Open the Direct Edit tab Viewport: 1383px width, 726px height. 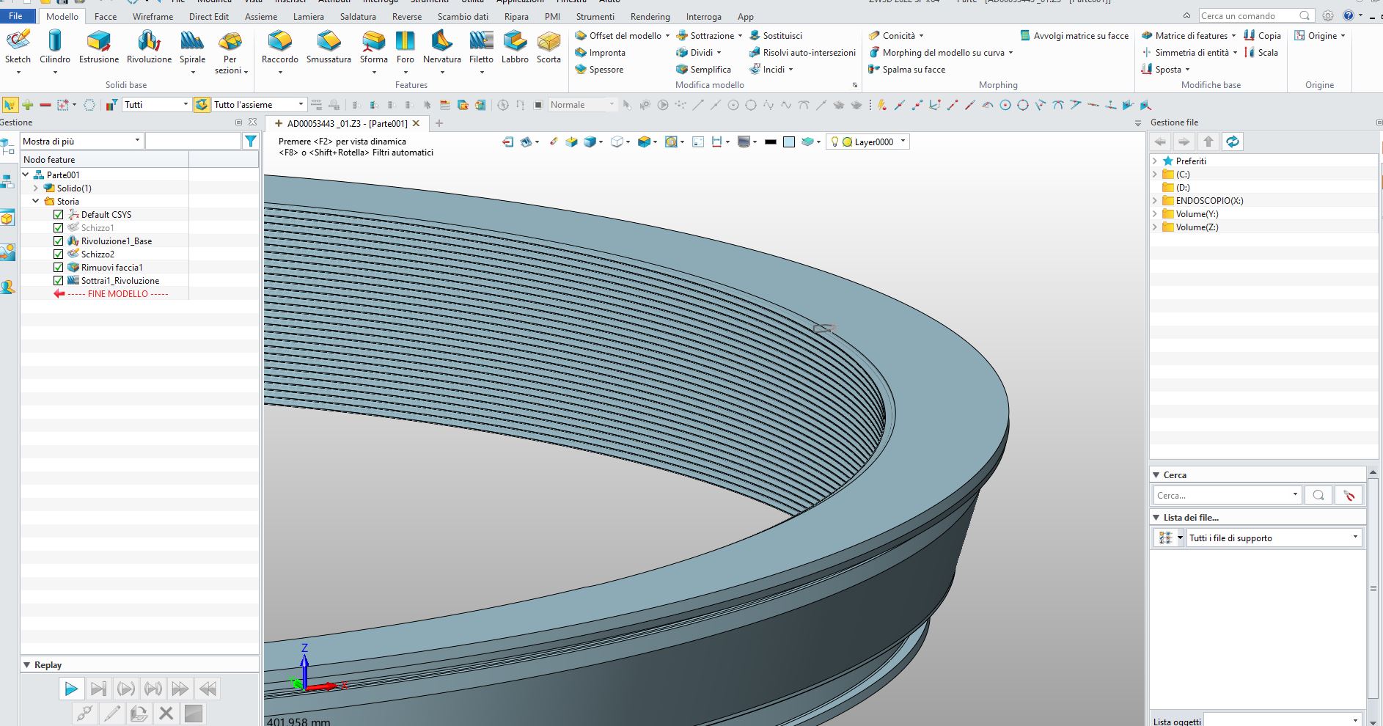pyautogui.click(x=209, y=16)
